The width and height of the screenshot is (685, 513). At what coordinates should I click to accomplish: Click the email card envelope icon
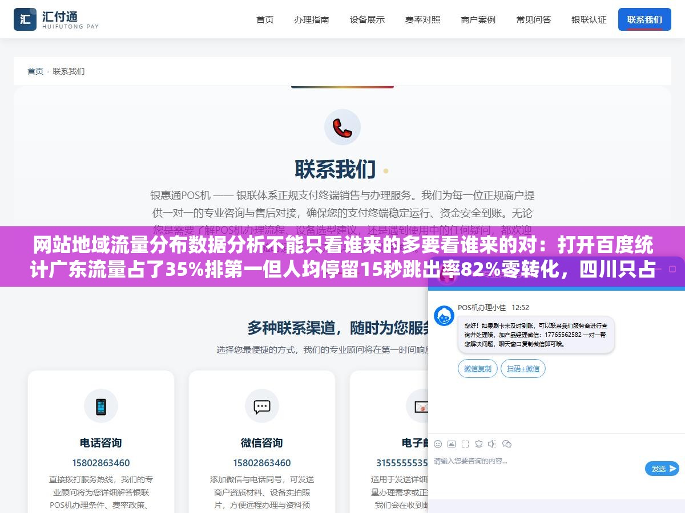point(421,407)
